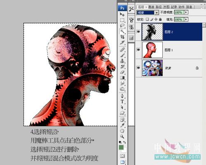Open the clone source dock icon
Viewport: 206px width, 165px height.
[x=131, y=27]
